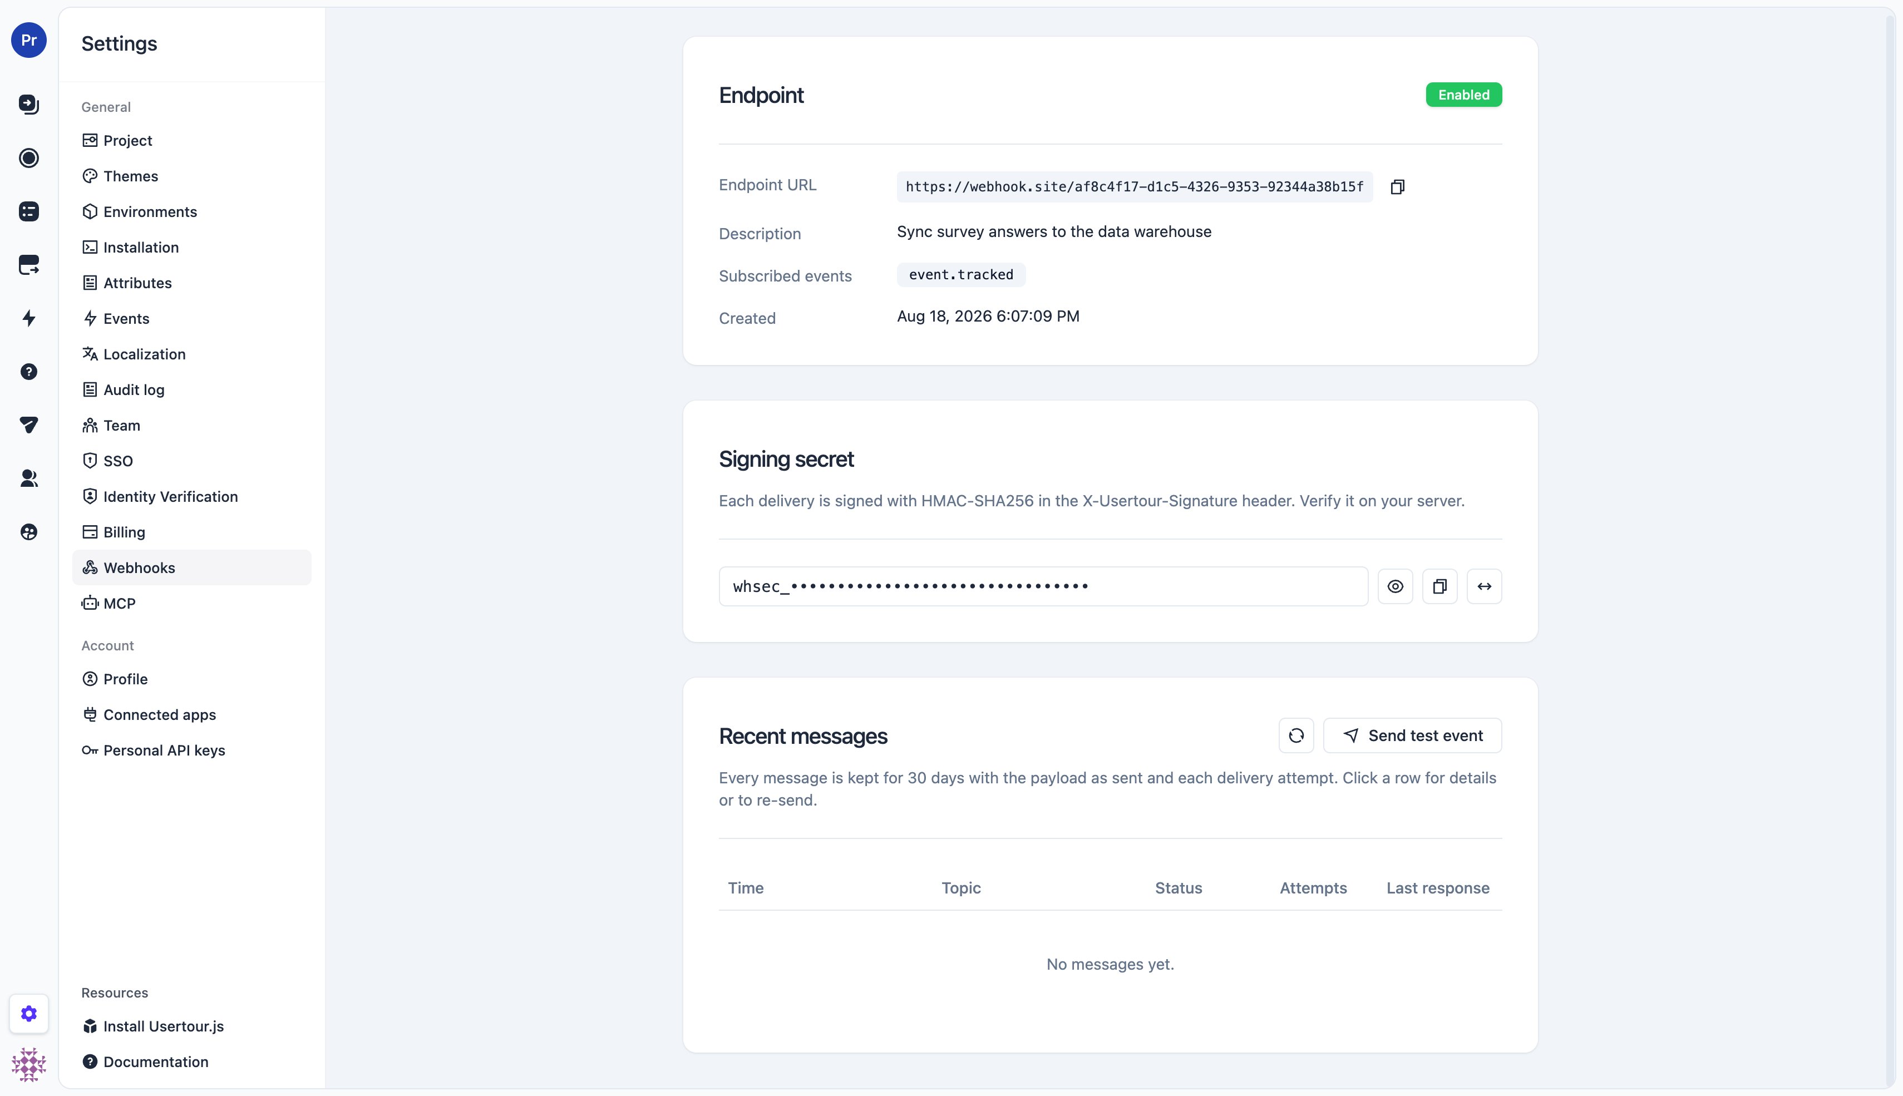Click the Attempts column header
1903x1096 pixels.
[x=1313, y=888]
